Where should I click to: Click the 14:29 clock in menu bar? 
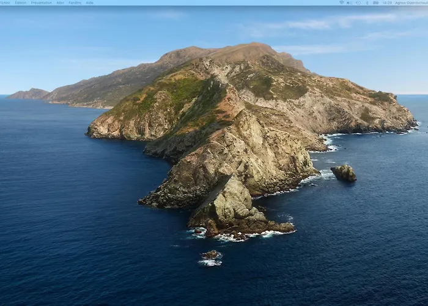point(387,2)
